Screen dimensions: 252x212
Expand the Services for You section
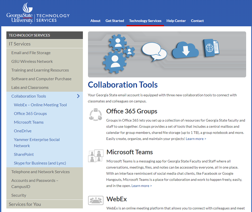[x=45, y=204]
